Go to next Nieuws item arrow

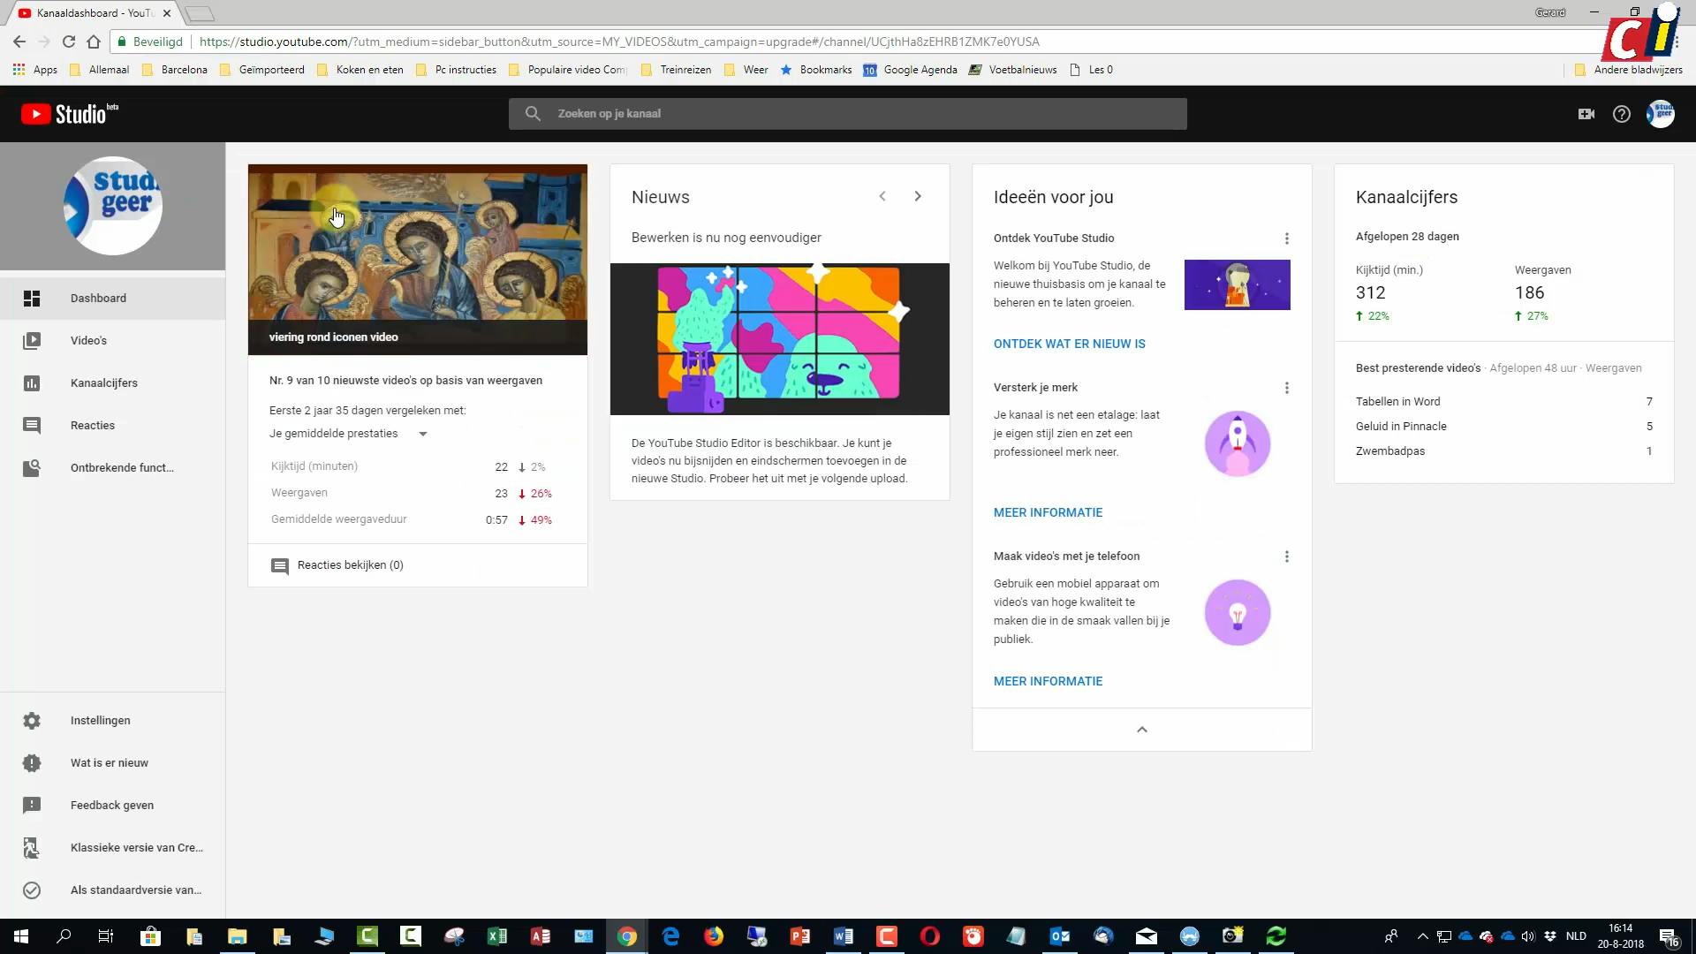point(918,196)
